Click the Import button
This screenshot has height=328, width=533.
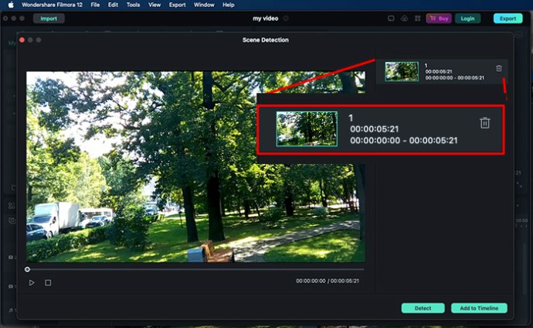click(48, 18)
